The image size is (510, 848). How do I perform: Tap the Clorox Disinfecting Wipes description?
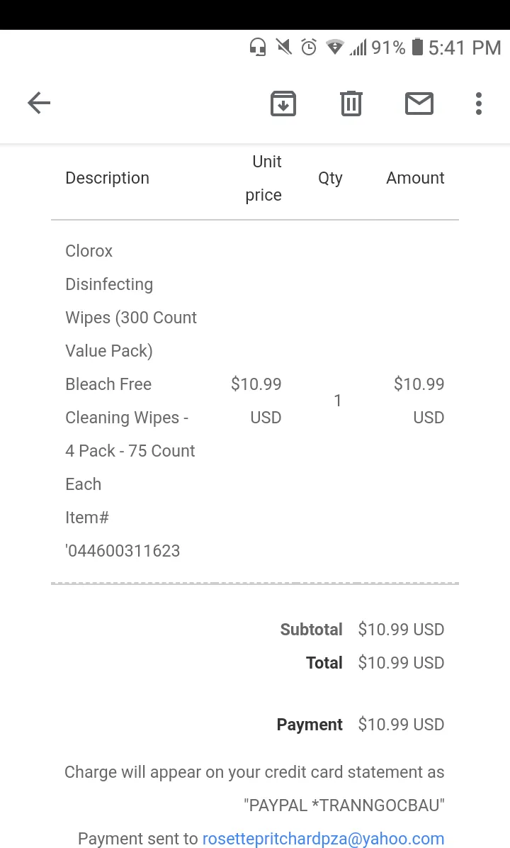pos(131,401)
